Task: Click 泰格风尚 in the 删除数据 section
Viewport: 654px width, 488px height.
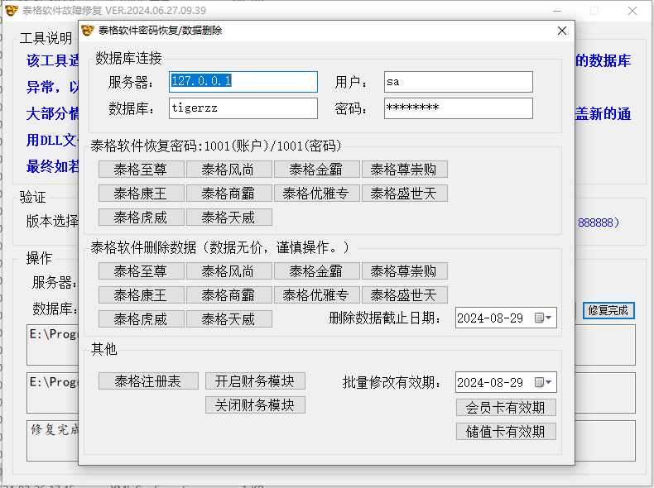Action: 229,271
